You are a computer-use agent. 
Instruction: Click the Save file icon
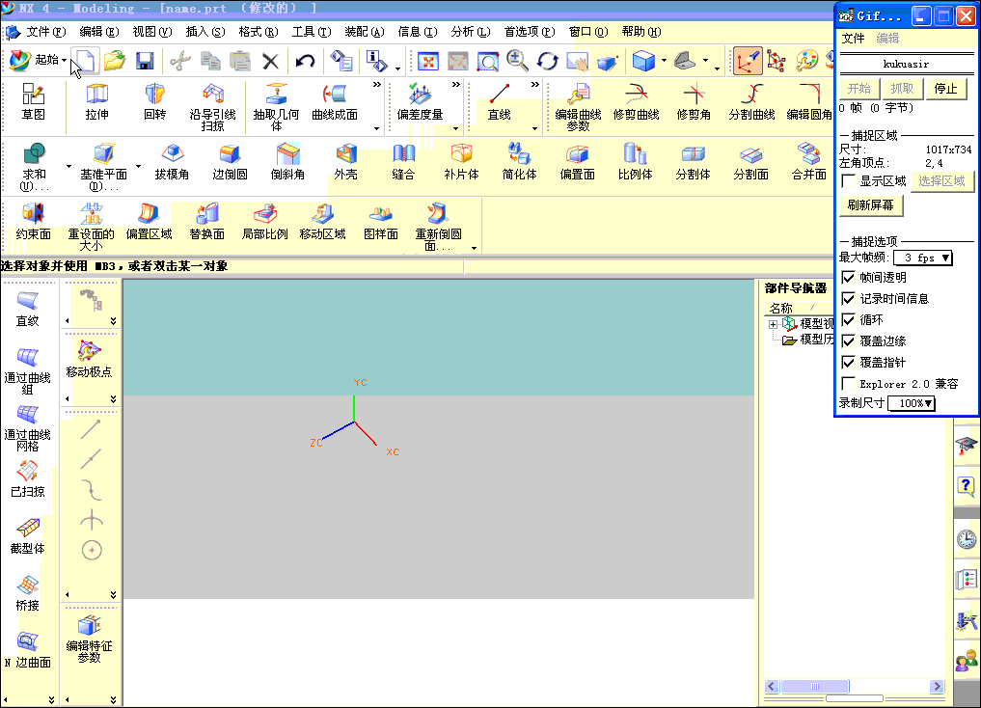(x=145, y=62)
